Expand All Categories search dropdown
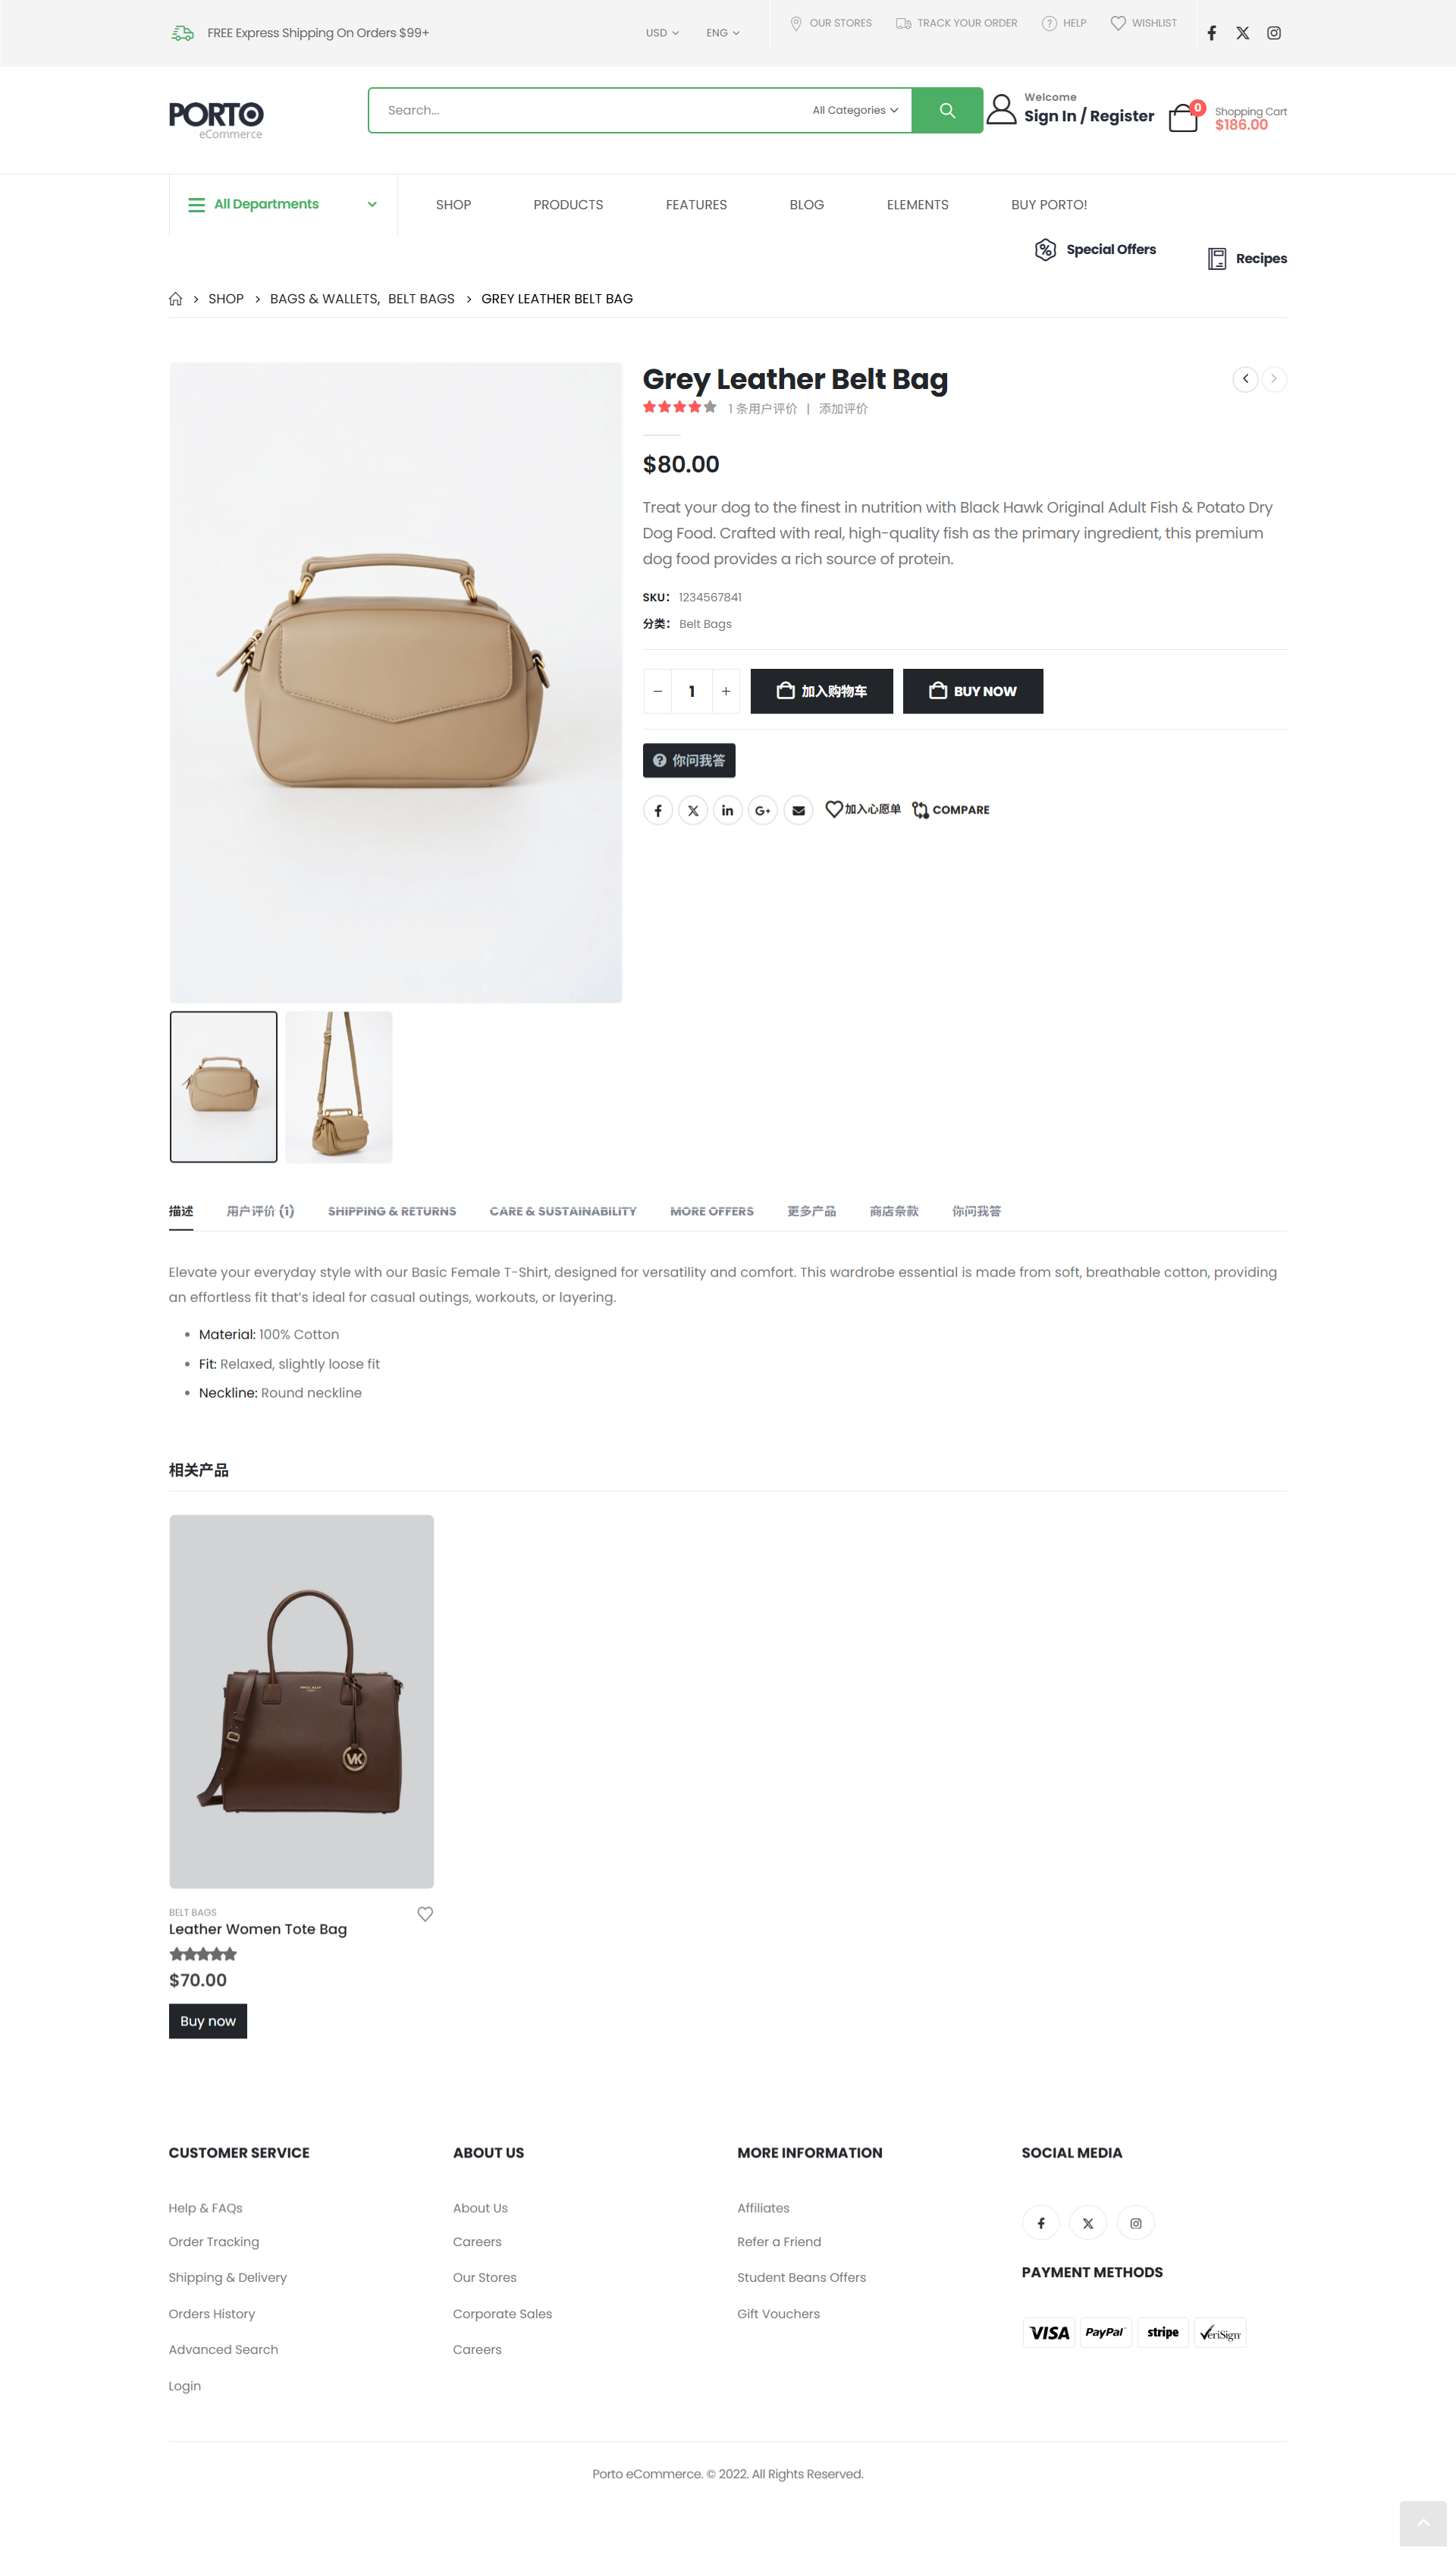The height and width of the screenshot is (2551, 1456). click(855, 110)
